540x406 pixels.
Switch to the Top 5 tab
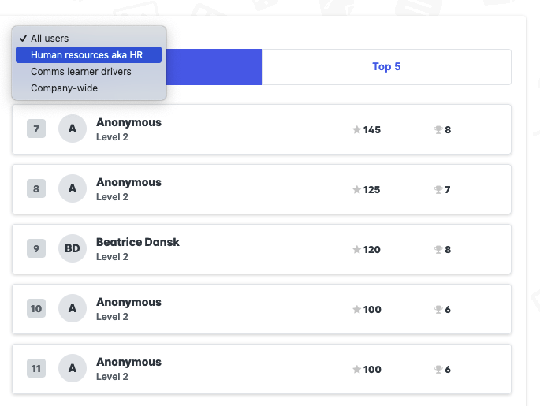386,67
